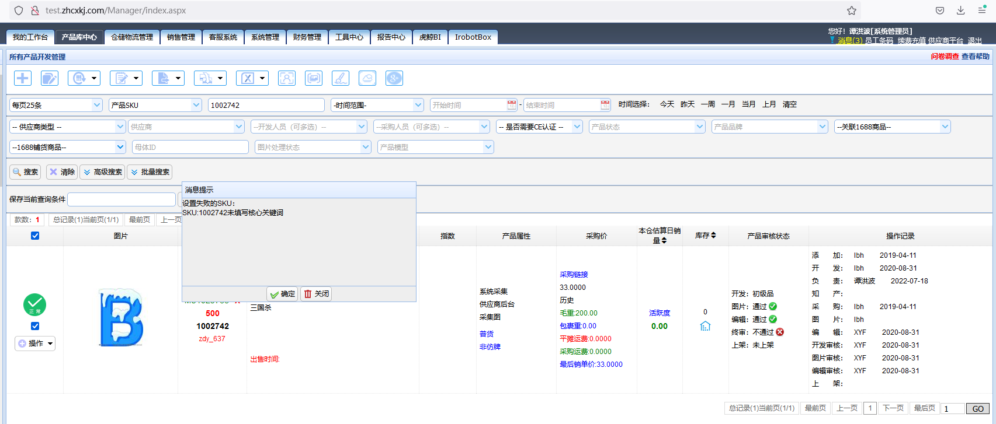Screen dimensions: 996x424
Task: Bookmark this page with the star icon
Action: coord(852,10)
